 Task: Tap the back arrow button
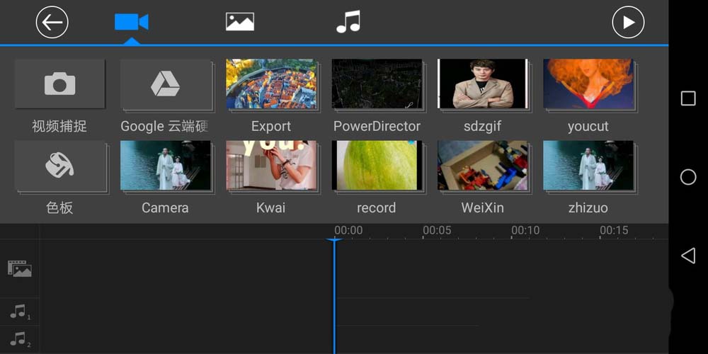pos(52,23)
